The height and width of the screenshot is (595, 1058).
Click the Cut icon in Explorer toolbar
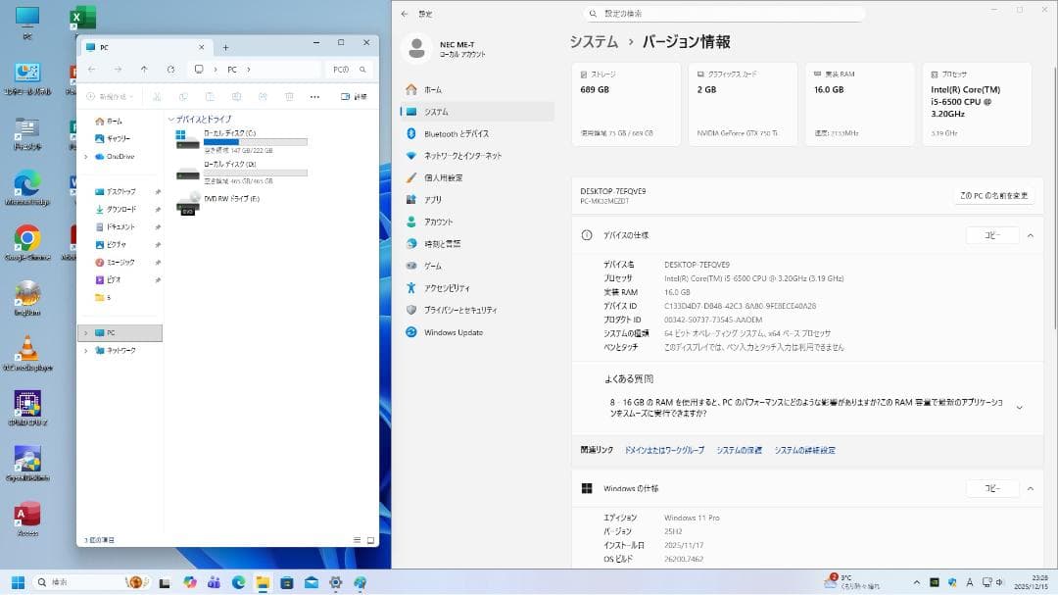pos(158,96)
